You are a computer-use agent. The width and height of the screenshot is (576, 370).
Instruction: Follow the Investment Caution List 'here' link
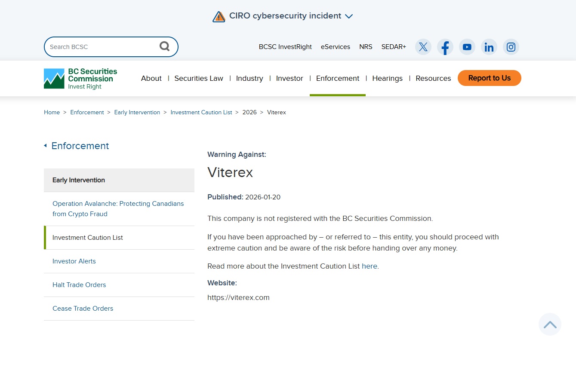point(369,266)
